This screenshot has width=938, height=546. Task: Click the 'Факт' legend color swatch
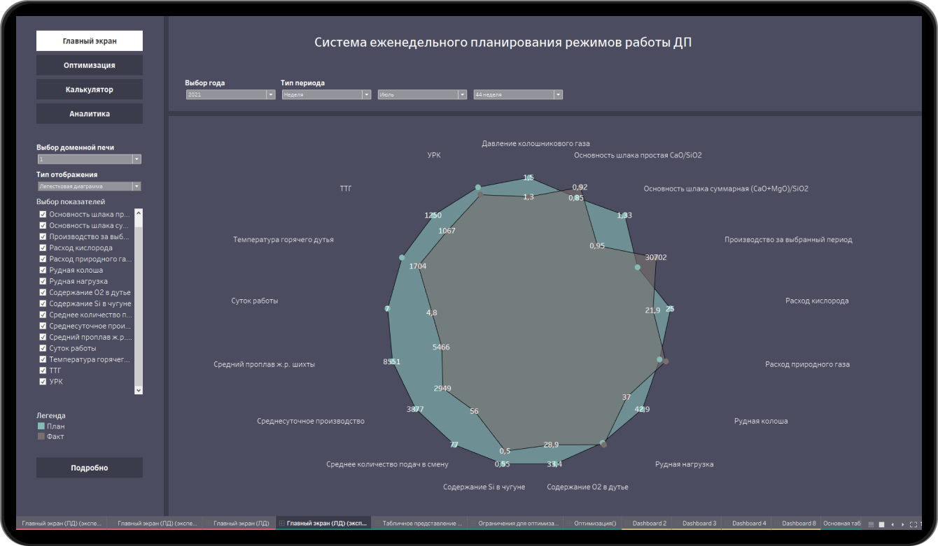point(41,436)
